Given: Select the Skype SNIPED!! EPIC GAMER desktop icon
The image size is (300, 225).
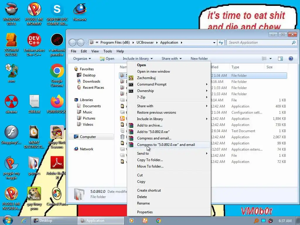Looking at the screenshot, I should point(57,14).
